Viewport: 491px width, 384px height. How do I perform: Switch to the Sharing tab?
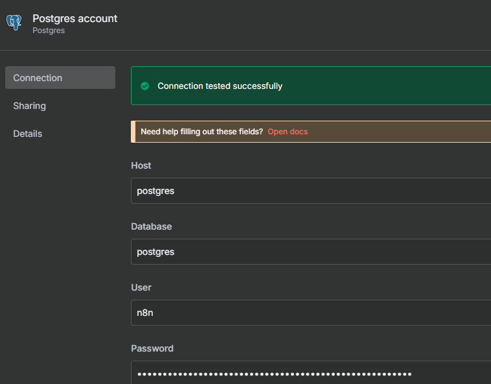click(30, 106)
